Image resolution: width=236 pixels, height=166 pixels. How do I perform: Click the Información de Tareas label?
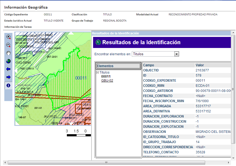coord(18,27)
